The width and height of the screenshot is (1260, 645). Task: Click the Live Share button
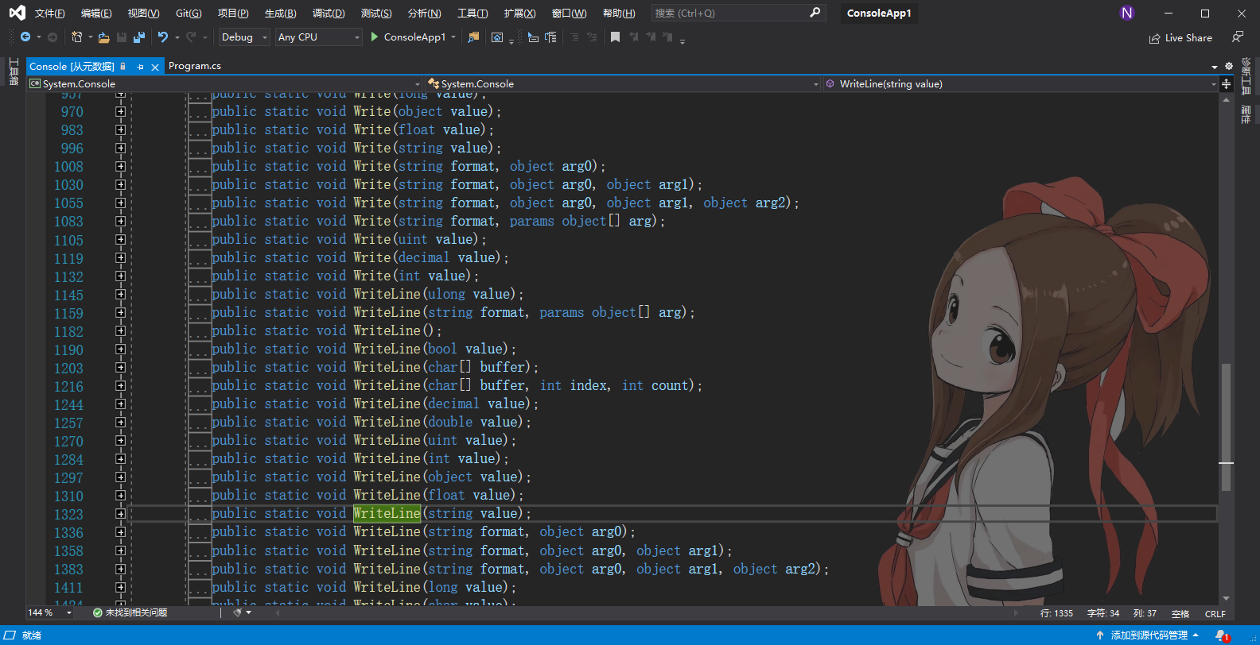pos(1180,38)
